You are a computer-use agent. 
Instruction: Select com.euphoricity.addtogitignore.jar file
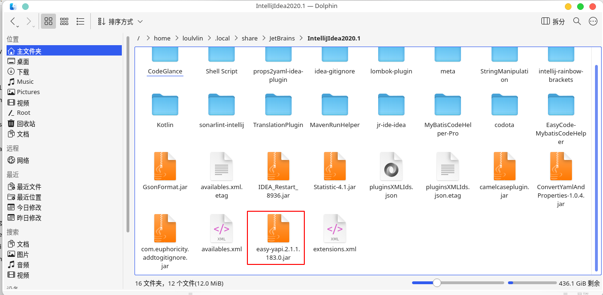(165, 242)
